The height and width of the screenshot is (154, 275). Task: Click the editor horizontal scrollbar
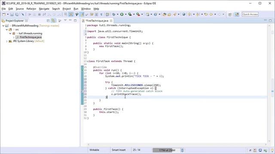177,145
